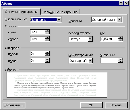Expand the Выравнивание dropdown arrow

(59, 20)
